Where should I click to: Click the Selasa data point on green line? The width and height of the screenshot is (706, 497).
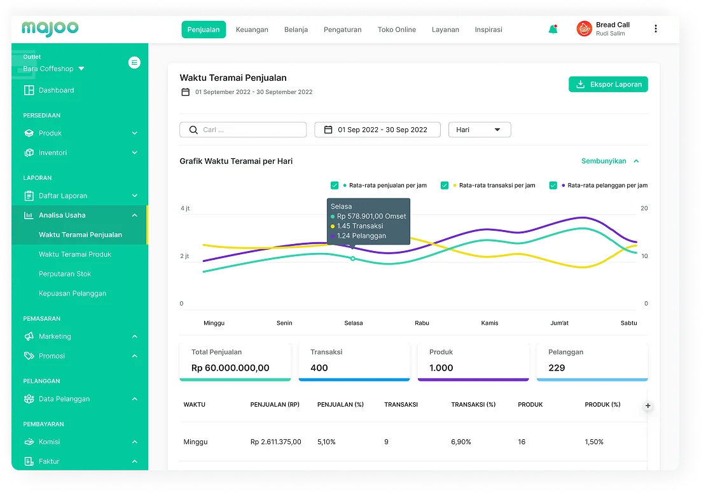tap(353, 258)
